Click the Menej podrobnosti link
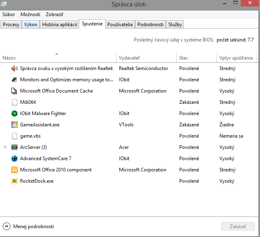This screenshot has width=260, height=237. [x=33, y=227]
